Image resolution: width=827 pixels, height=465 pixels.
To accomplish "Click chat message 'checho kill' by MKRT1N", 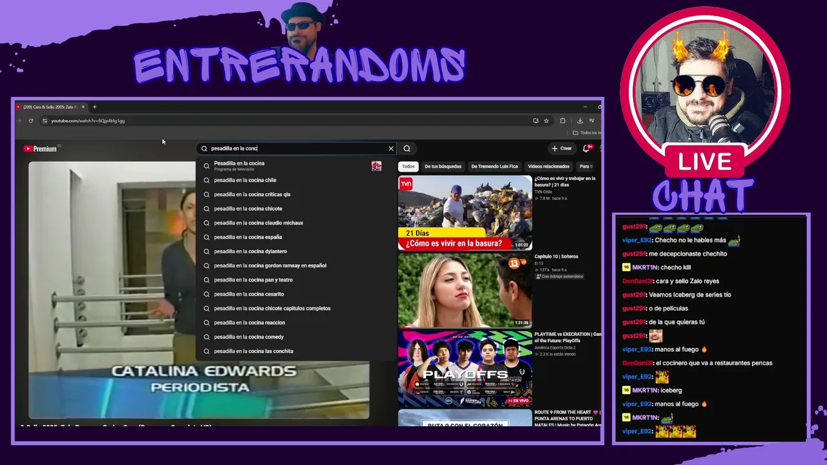I will (676, 267).
